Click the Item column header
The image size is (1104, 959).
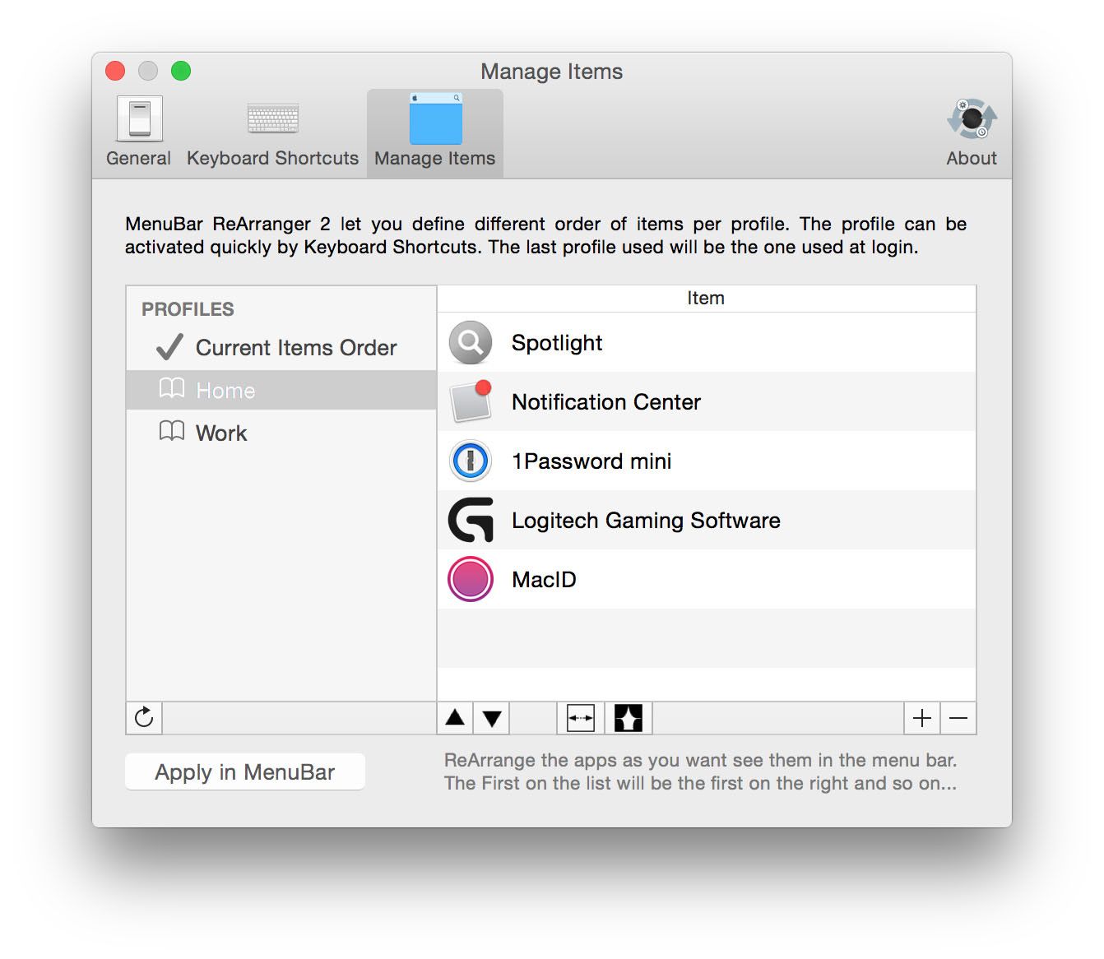[x=706, y=299]
